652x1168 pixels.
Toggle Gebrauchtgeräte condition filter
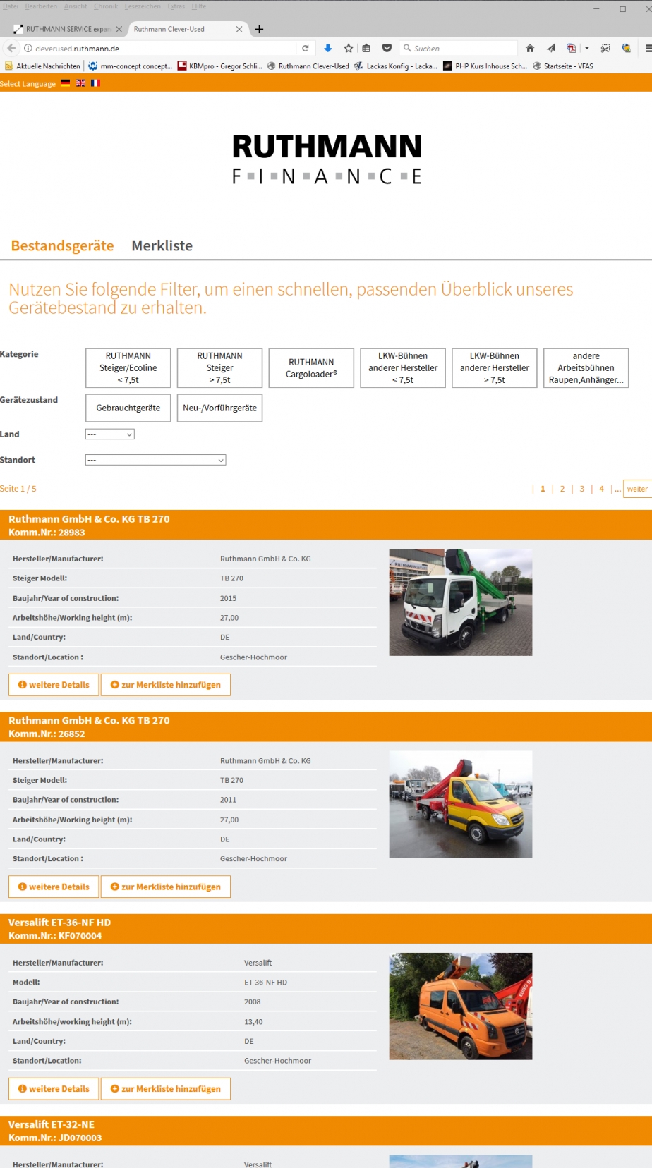point(128,408)
